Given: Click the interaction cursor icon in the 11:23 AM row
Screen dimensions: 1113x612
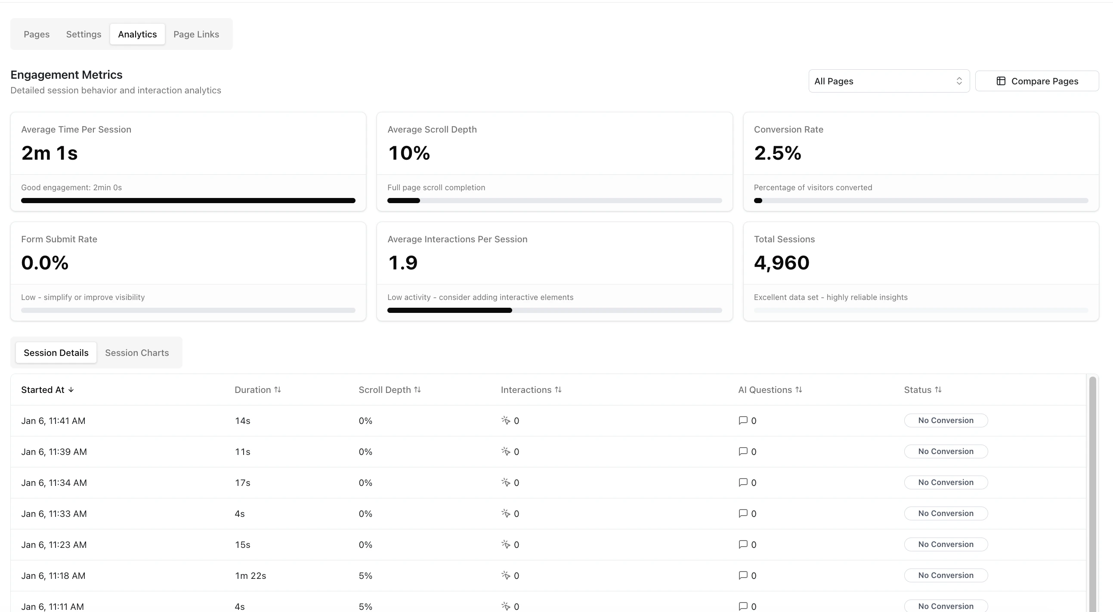Looking at the screenshot, I should [x=506, y=544].
